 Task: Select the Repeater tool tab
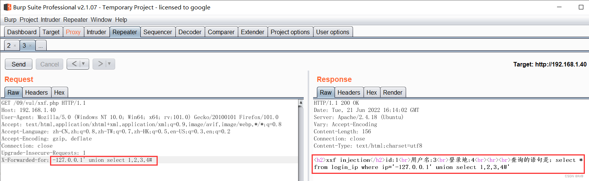tap(125, 32)
